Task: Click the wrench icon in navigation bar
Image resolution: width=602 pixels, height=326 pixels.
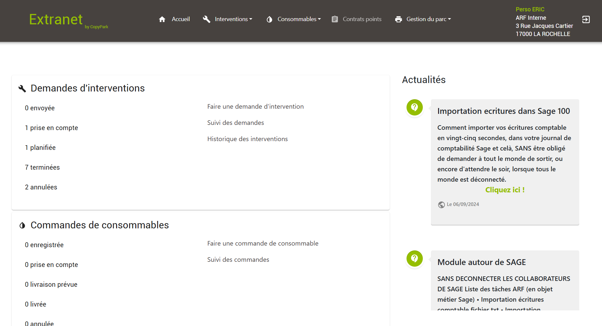Action: click(207, 19)
